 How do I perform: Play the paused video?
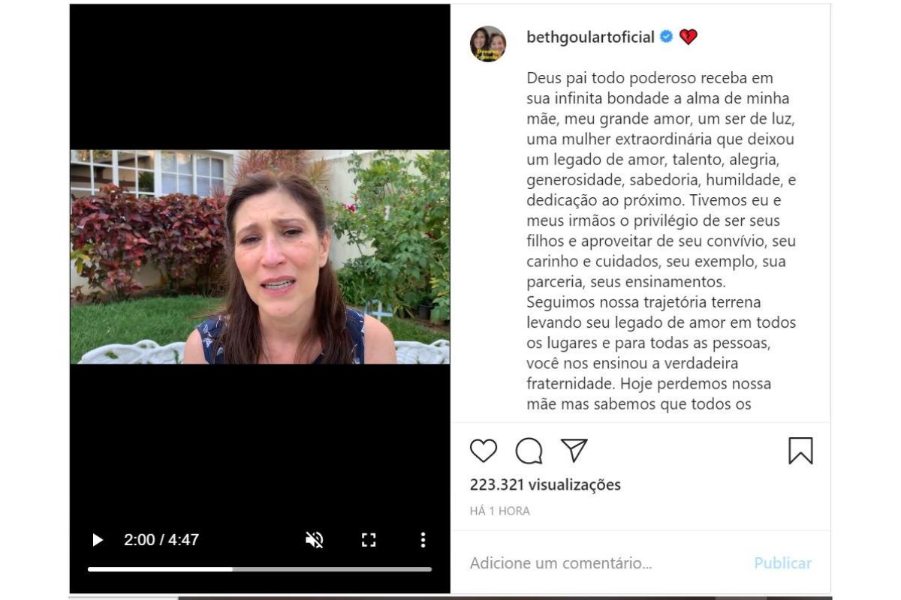pyautogui.click(x=98, y=540)
